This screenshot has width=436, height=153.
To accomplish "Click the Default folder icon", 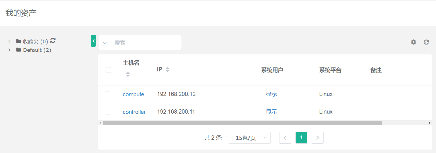I will (x=19, y=50).
